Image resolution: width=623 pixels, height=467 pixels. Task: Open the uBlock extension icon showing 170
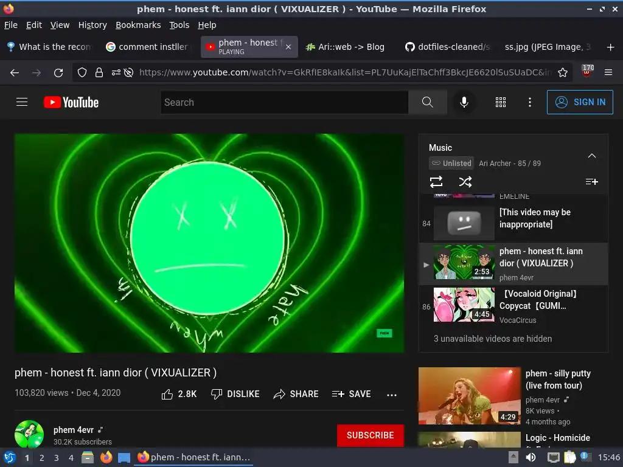pos(587,71)
